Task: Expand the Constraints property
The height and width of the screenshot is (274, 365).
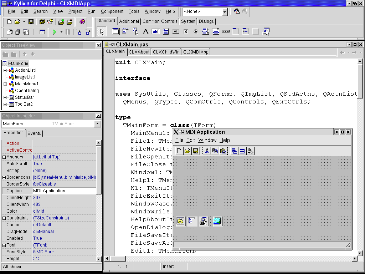Action: tap(4, 218)
